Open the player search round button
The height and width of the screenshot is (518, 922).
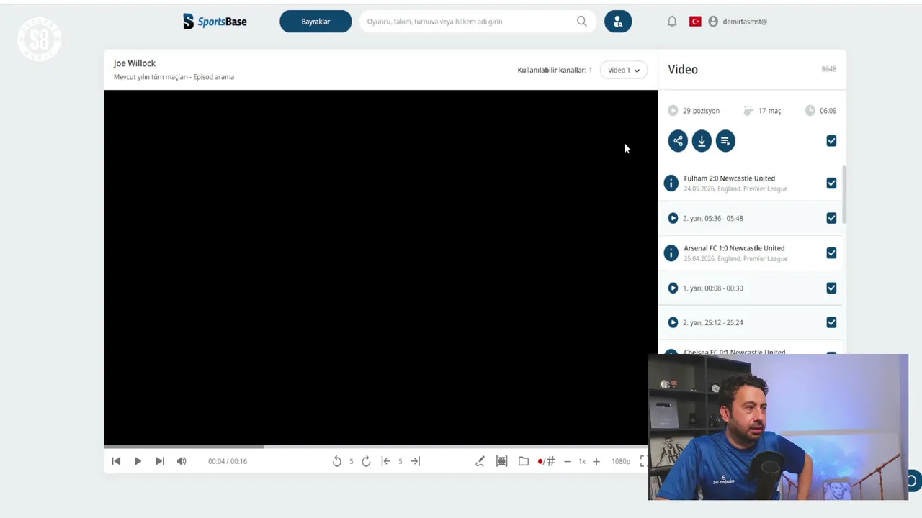618,22
